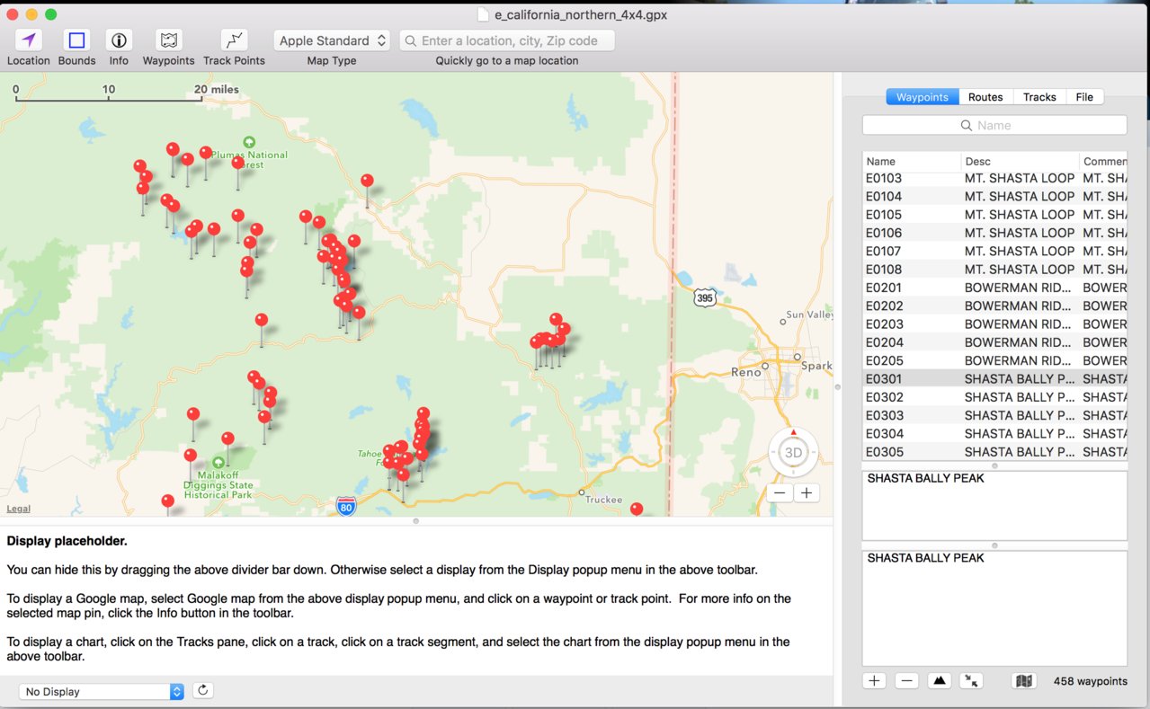Click the Sun Valley town label
This screenshot has height=709, width=1150.
pos(809,315)
